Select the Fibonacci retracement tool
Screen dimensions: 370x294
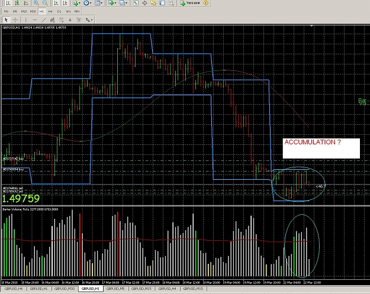point(61,20)
